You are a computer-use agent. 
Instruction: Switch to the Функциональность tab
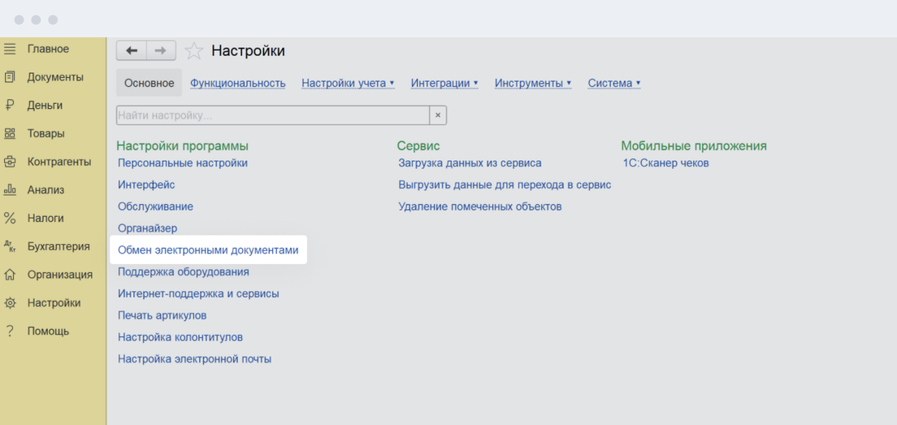coord(238,83)
